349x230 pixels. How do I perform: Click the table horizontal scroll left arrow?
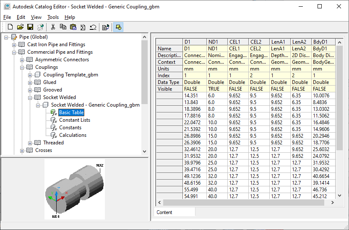pyautogui.click(x=159, y=202)
